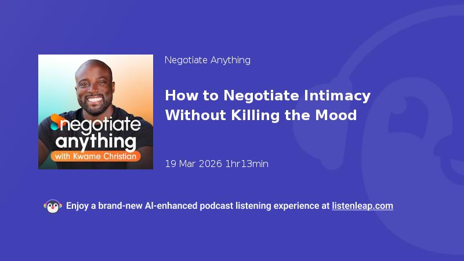The height and width of the screenshot is (261, 464).
Task: Click the duration '1hr13min'
Action: 247,164
